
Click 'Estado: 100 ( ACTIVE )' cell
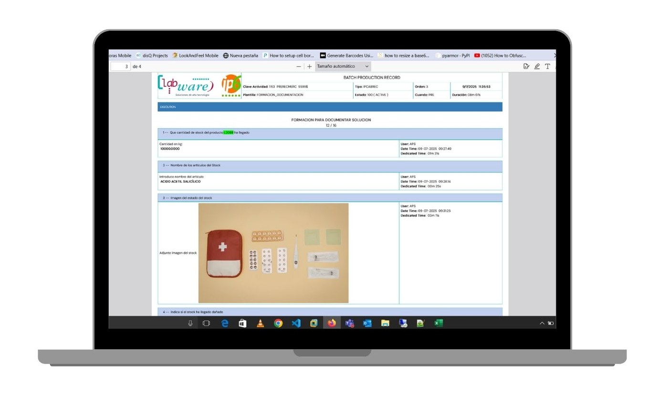point(372,95)
